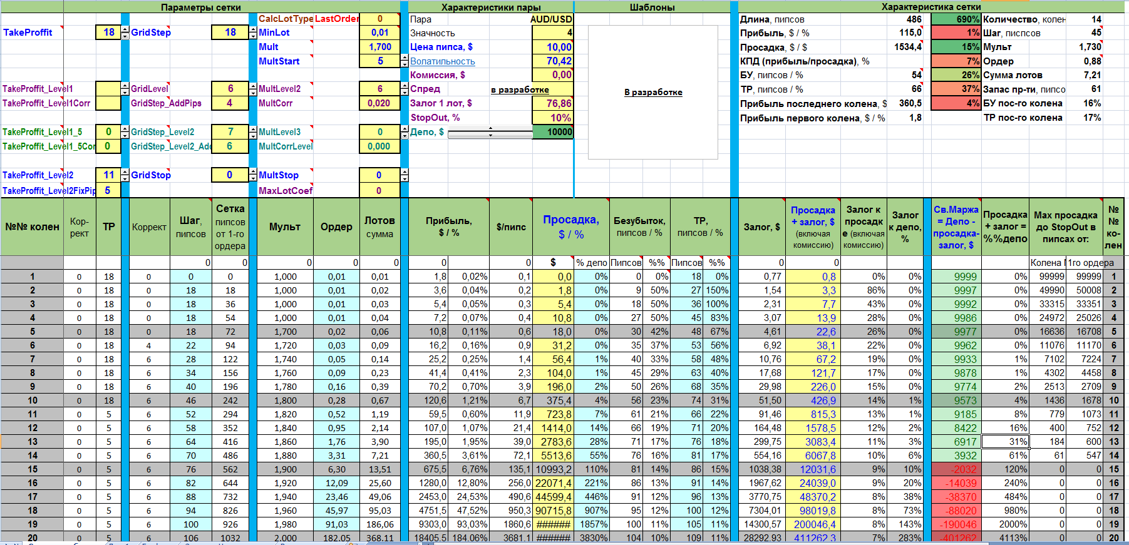Click the 'Параметры сетки' section header
1129x545 pixels.
pyautogui.click(x=200, y=8)
